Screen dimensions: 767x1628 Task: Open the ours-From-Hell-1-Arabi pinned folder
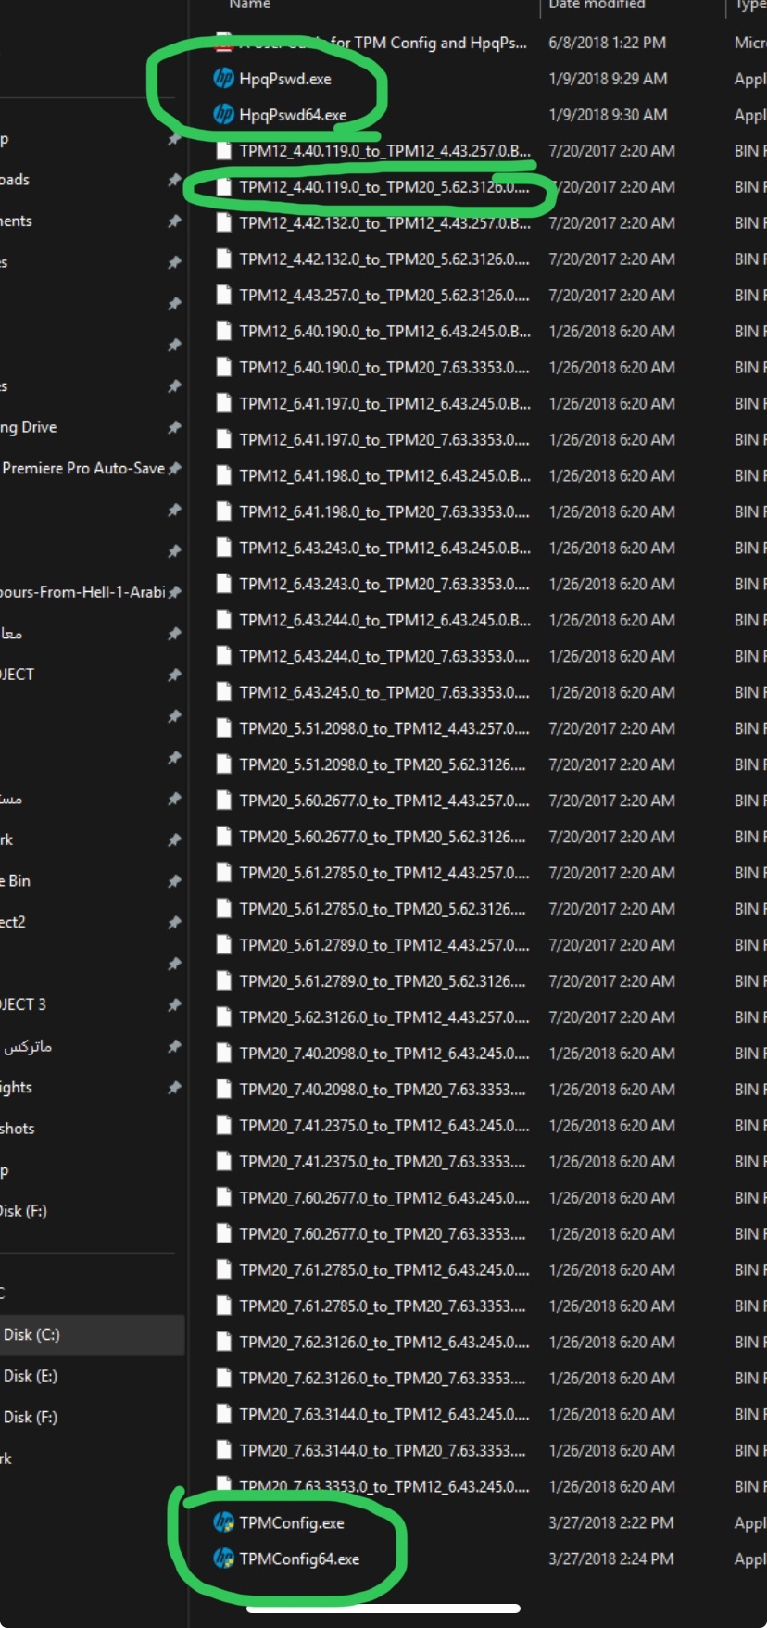[x=83, y=592]
